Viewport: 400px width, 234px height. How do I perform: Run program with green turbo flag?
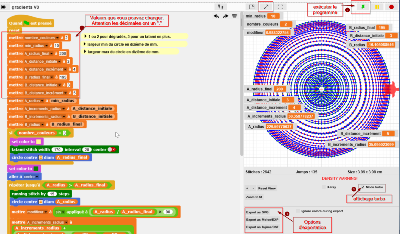(363, 7)
